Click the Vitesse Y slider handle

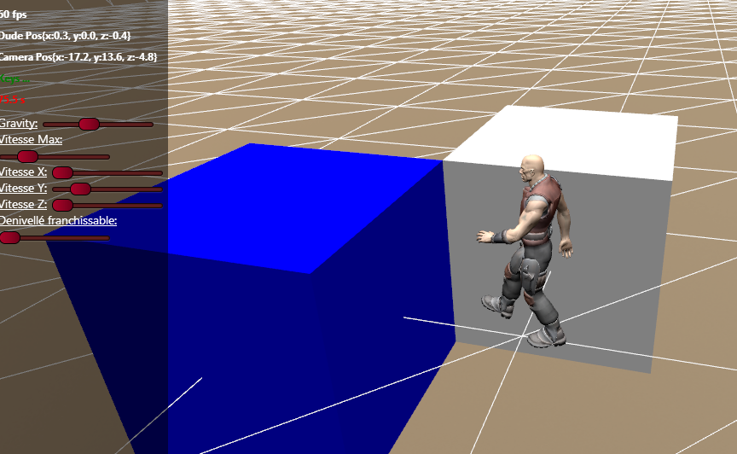(80, 189)
